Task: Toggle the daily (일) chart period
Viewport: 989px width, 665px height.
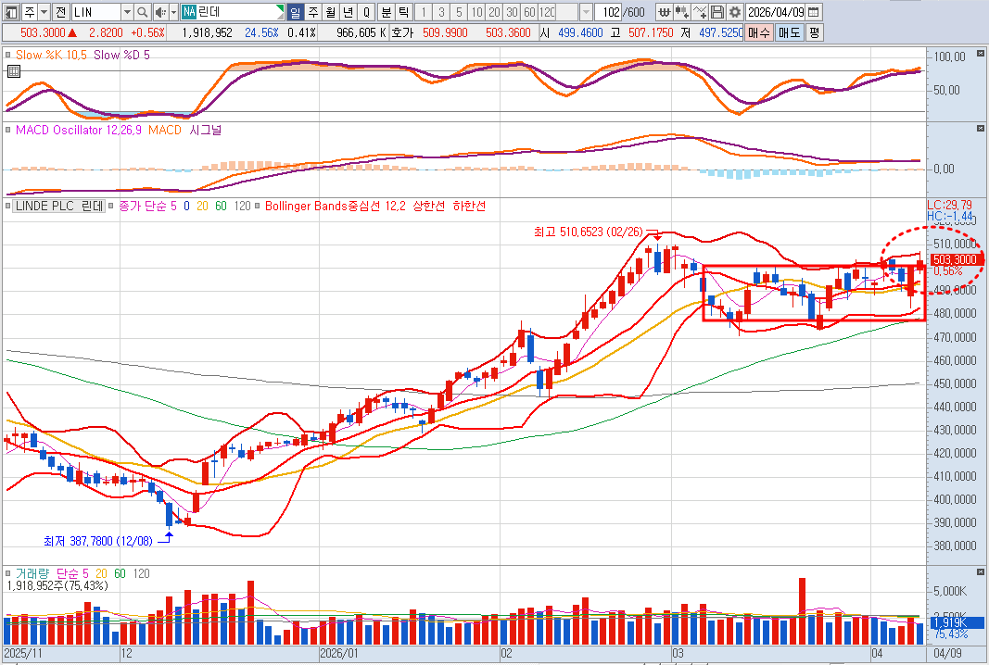Action: (x=295, y=12)
